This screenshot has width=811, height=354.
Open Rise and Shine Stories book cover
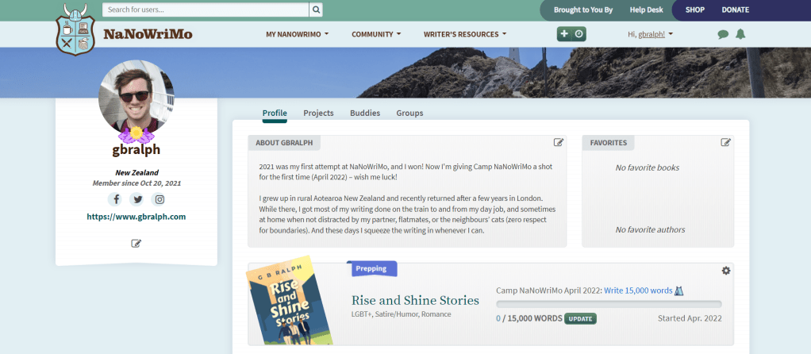[x=287, y=300]
